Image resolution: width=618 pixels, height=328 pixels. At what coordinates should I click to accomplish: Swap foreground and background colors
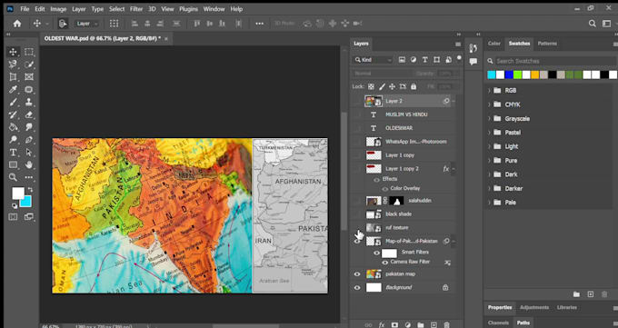coord(30,190)
